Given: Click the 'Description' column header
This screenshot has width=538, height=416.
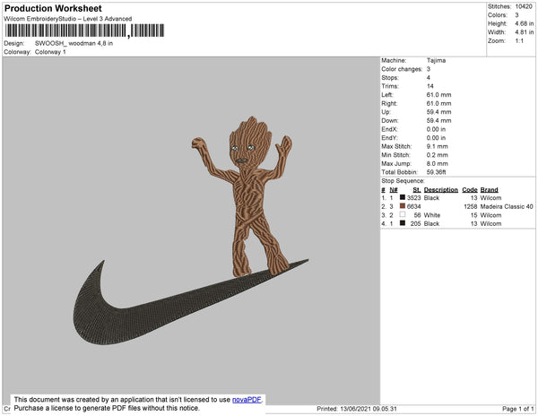Looking at the screenshot, I should [x=440, y=190].
